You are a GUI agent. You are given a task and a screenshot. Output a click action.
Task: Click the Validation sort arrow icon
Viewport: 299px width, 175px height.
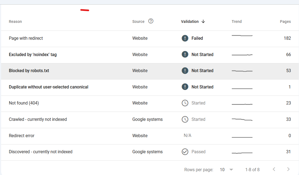coord(203,22)
